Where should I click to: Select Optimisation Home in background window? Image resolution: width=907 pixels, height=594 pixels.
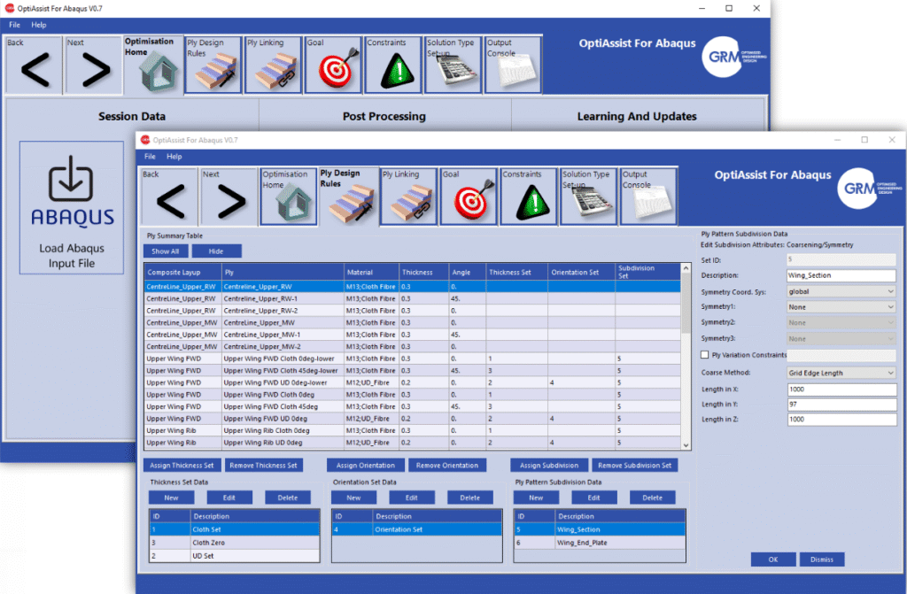tap(153, 66)
